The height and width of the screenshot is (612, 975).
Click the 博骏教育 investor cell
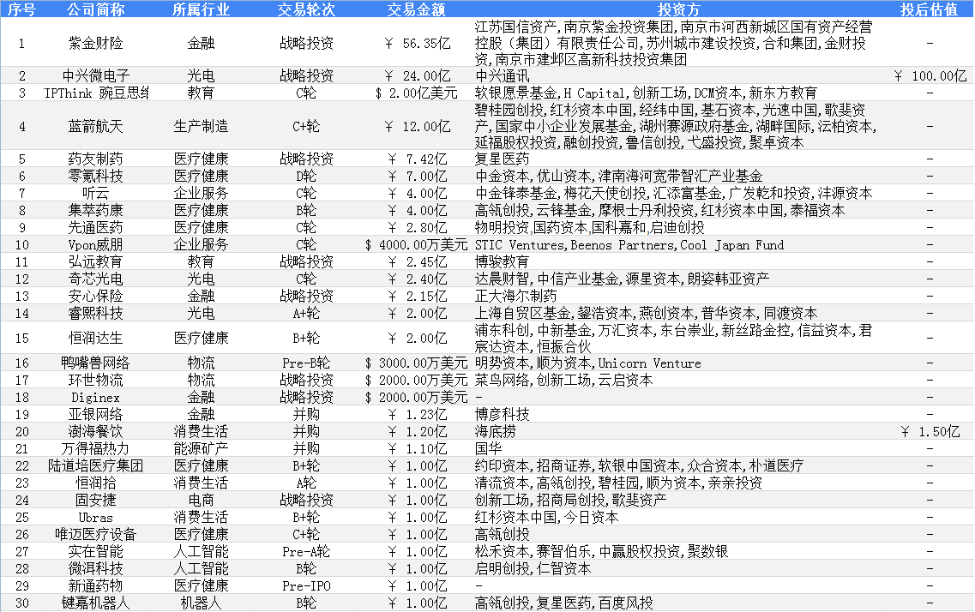[x=503, y=261]
